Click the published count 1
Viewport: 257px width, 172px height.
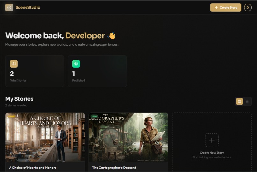click(x=74, y=74)
